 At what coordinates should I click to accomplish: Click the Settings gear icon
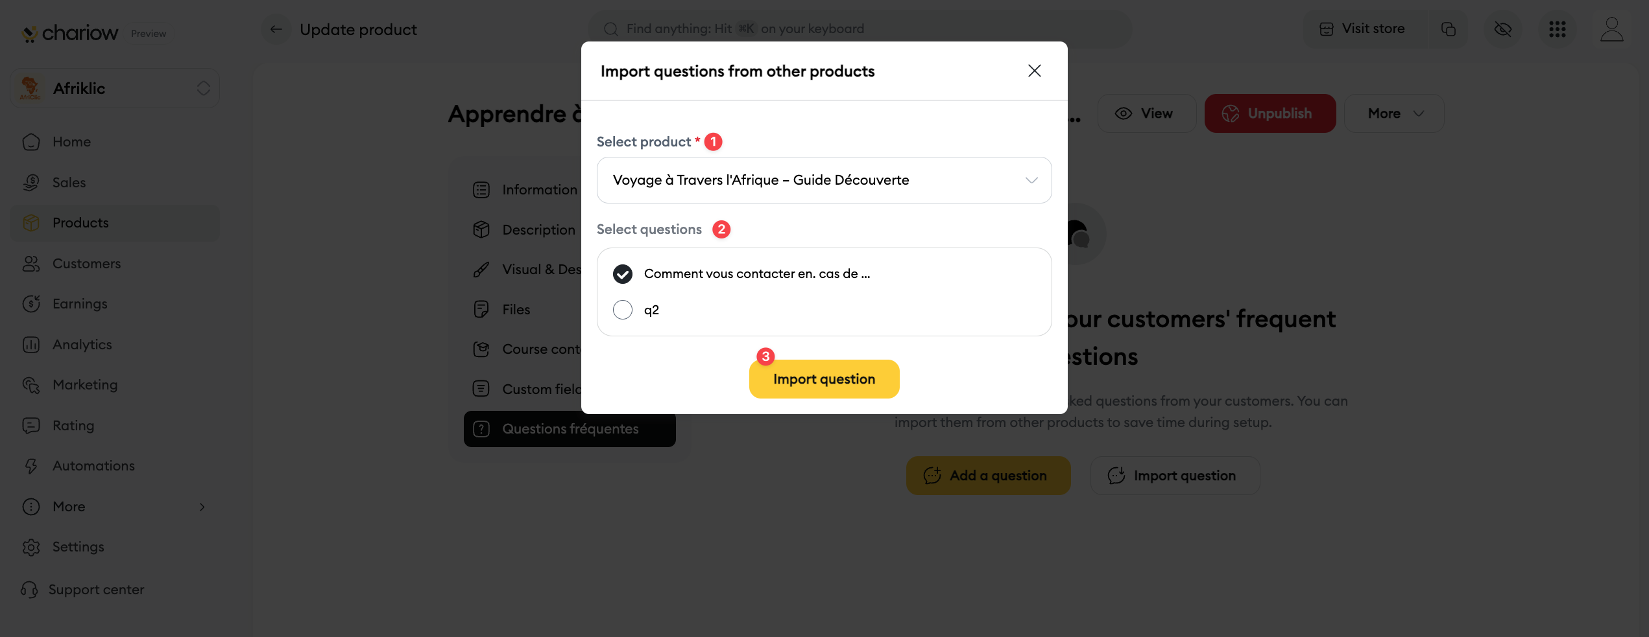(x=31, y=547)
